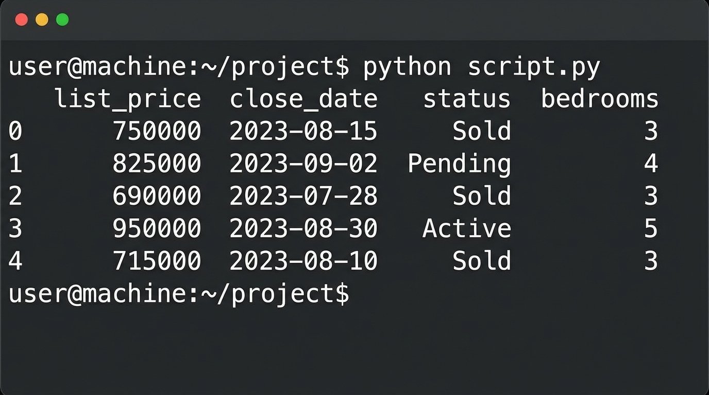Click the close_date column header

[x=303, y=99]
